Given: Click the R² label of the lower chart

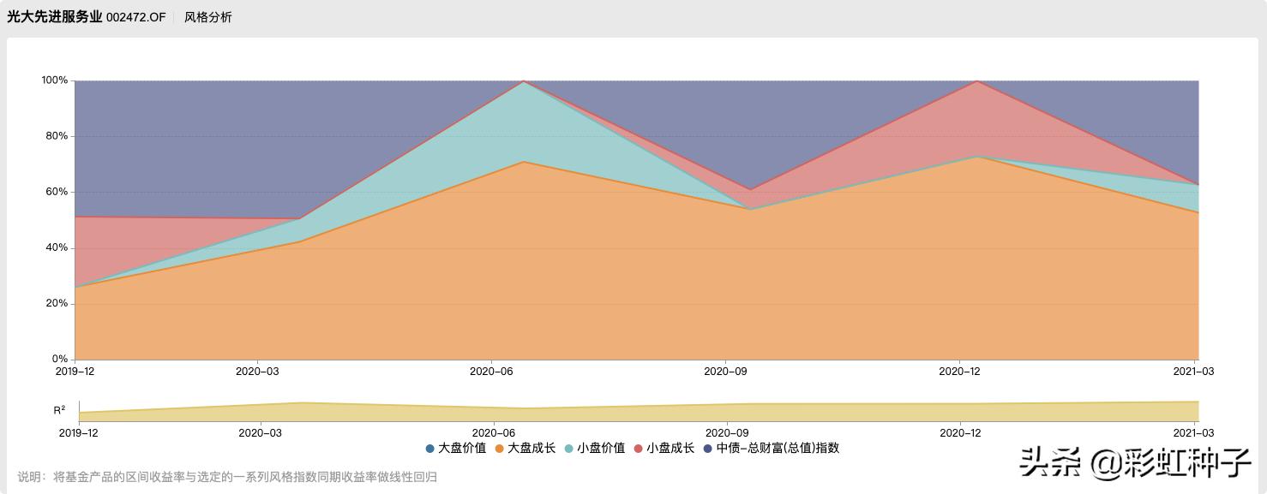Looking at the screenshot, I should [59, 410].
